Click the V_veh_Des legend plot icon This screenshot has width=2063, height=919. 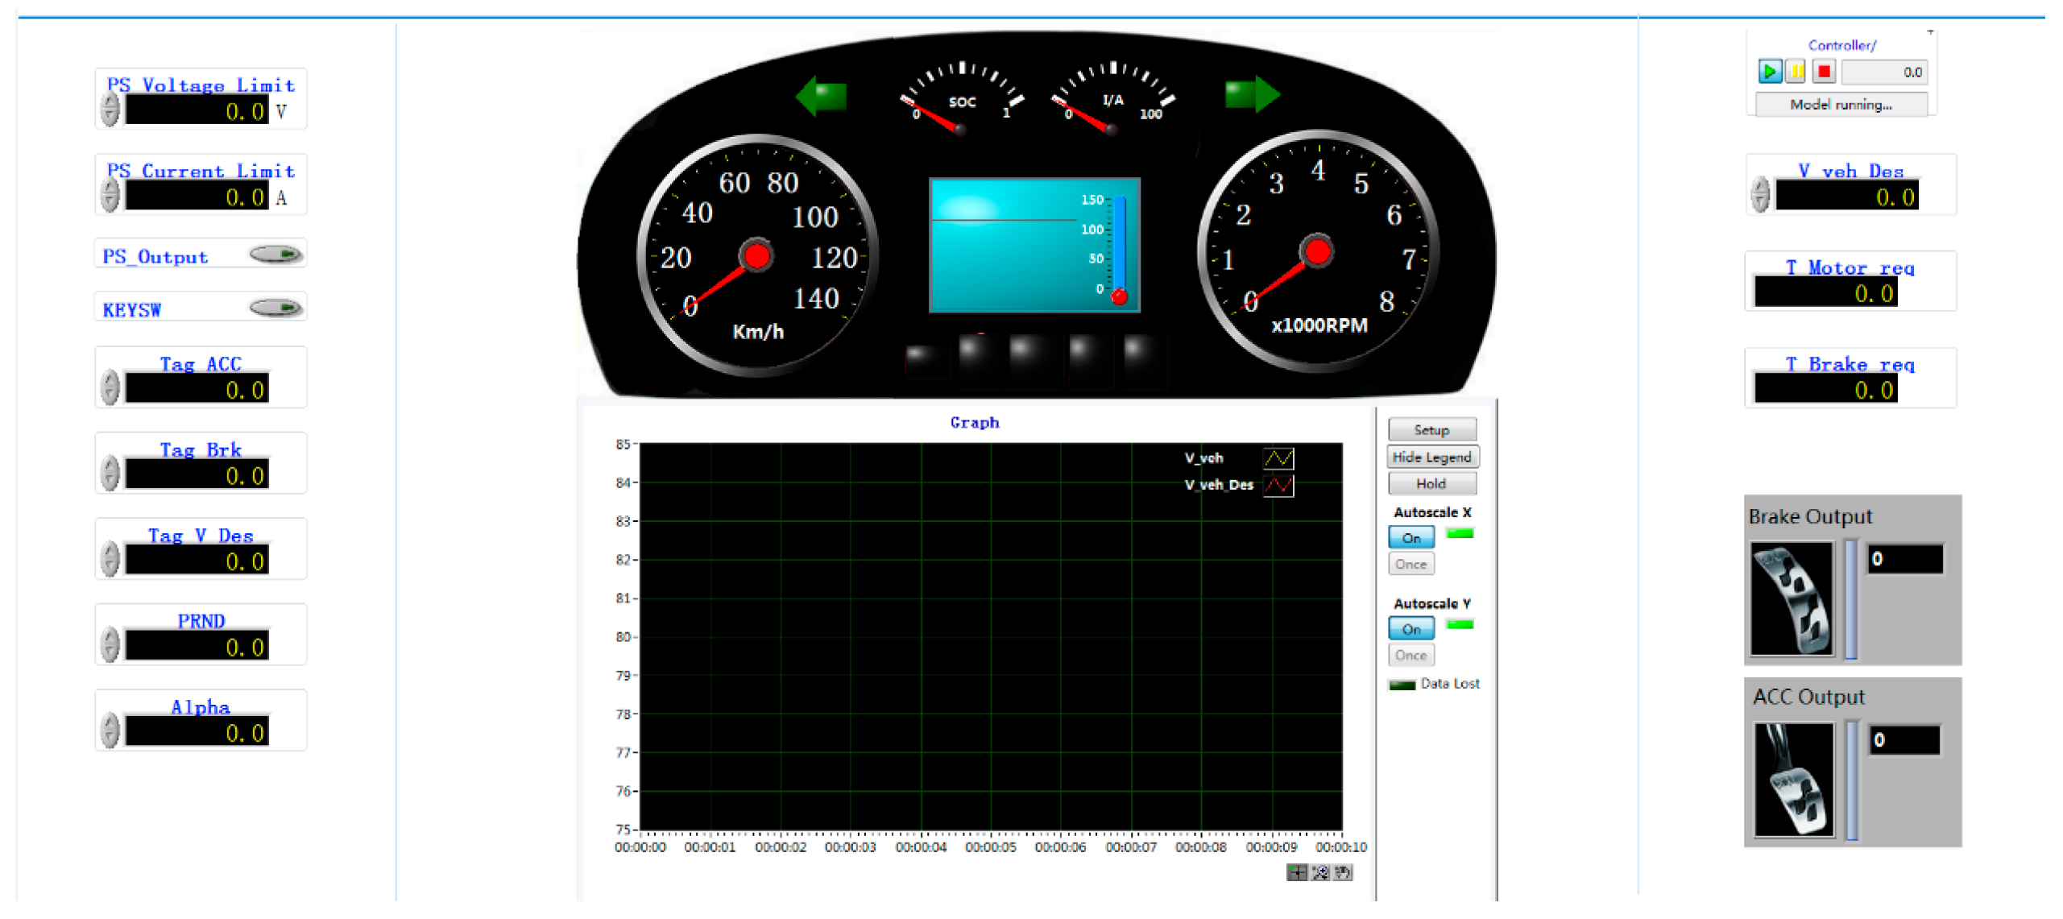pos(1278,485)
